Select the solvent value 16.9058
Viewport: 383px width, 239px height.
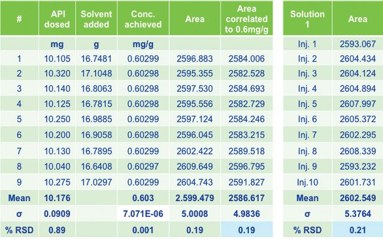(97, 135)
